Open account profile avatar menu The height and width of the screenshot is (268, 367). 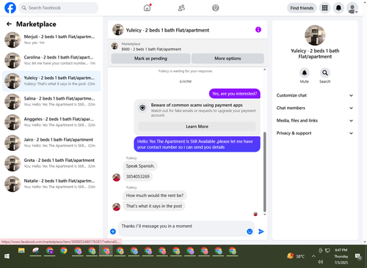pos(352,8)
